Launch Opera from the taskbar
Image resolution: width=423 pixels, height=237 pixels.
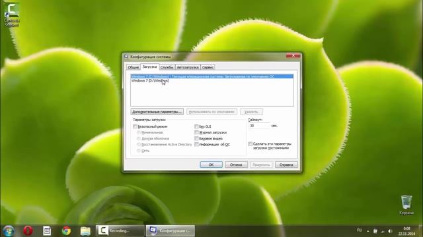pos(28,231)
